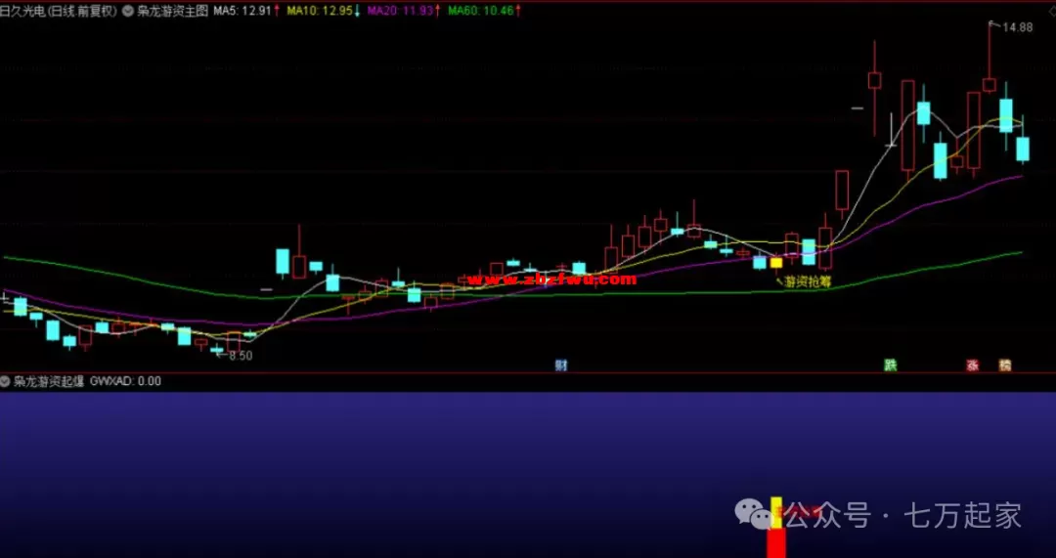Click the MA20: 11.93 value
Viewport: 1056px width, 558px height.
tap(400, 11)
